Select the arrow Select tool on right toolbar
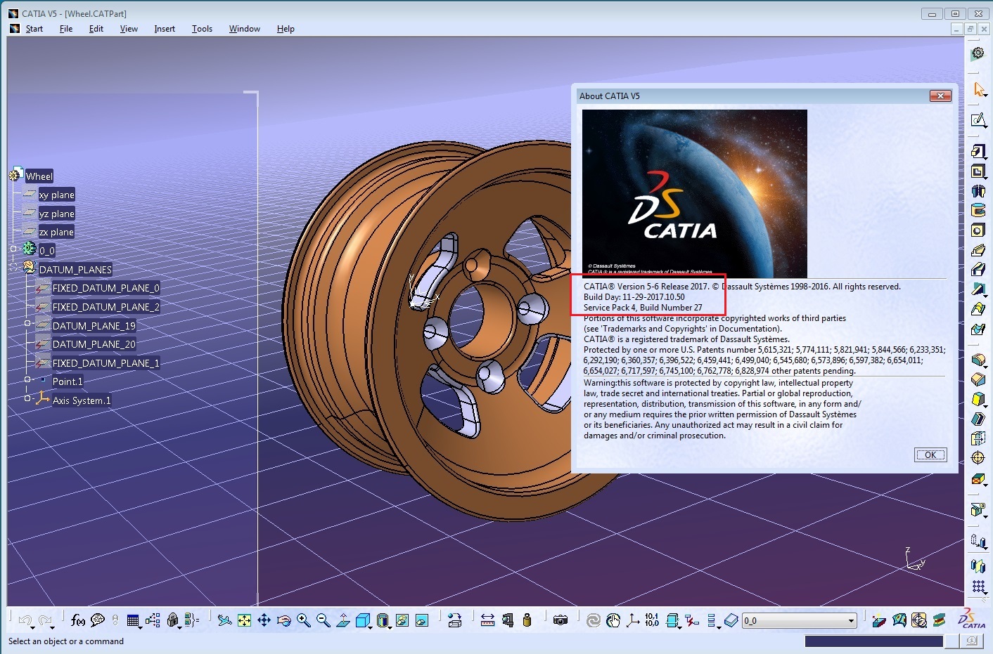The image size is (993, 654). tap(978, 89)
